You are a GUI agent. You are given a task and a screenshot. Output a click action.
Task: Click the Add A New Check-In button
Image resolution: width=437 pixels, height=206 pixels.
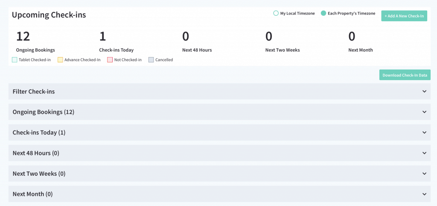coord(404,16)
